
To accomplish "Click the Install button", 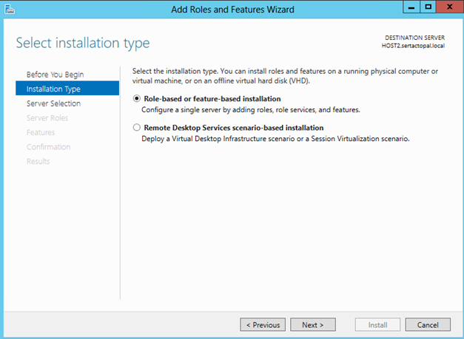I will click(x=376, y=324).
